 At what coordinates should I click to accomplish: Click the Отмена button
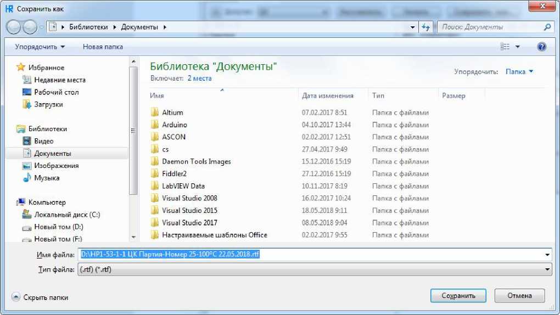[x=519, y=296]
